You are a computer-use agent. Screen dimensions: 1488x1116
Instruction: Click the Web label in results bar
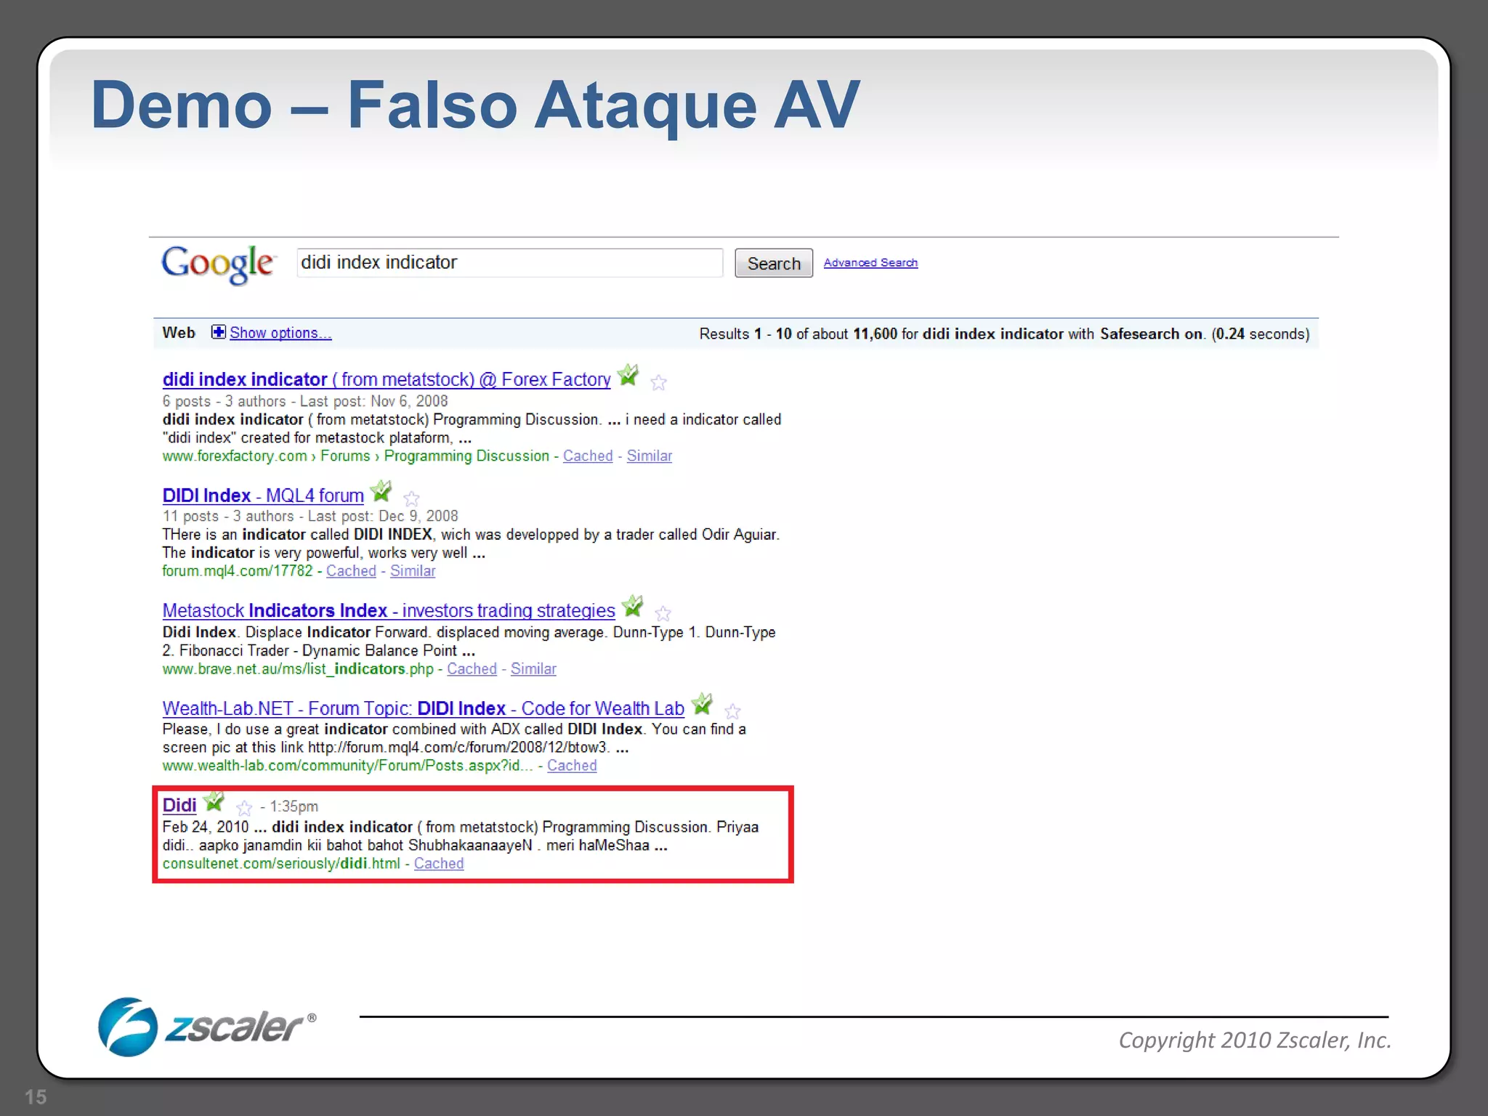coord(179,333)
